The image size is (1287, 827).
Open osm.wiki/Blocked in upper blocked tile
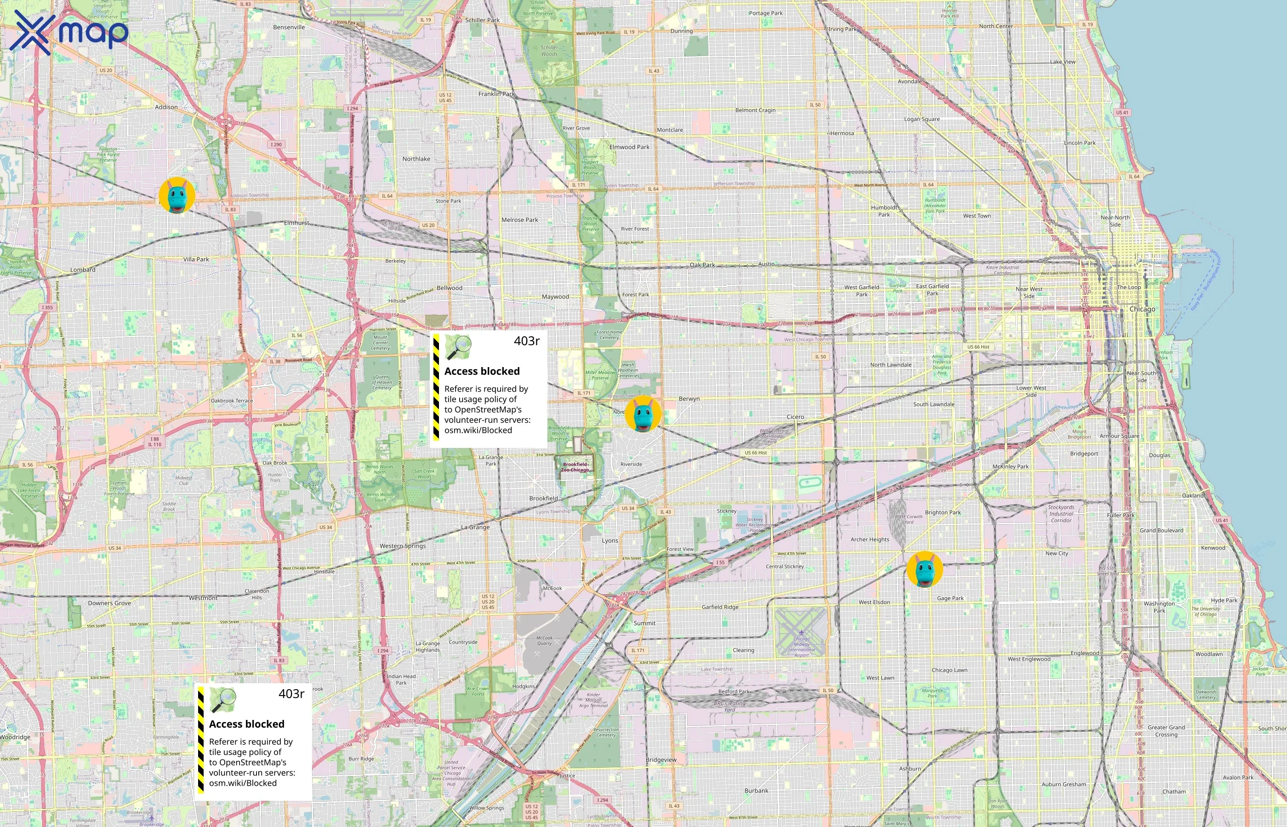(478, 430)
